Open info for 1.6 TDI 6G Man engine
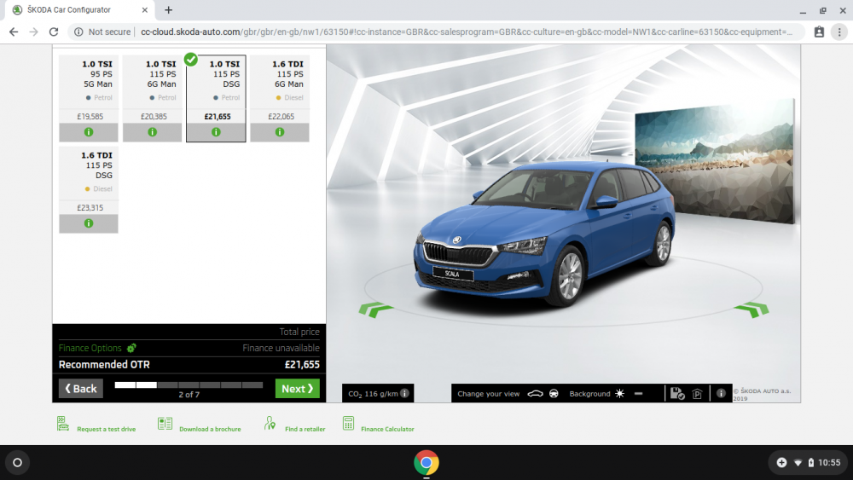 point(280,132)
